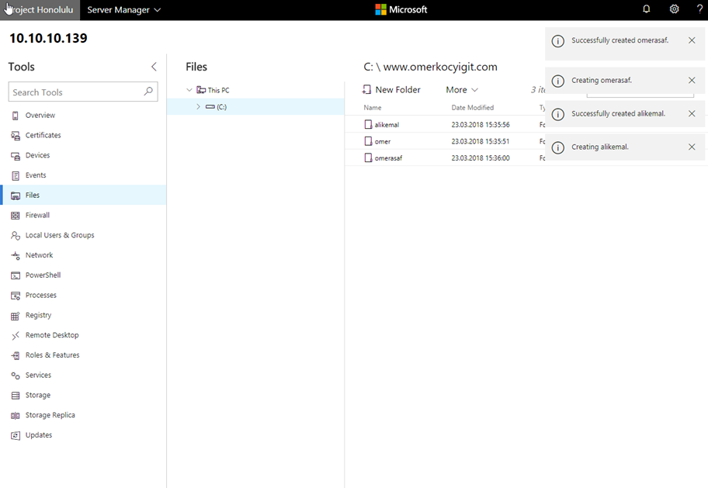Click the Updates tool icon
Image resolution: width=708 pixels, height=488 pixels.
(x=16, y=436)
